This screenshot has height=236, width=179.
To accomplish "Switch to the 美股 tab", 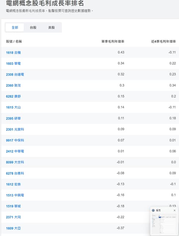I will coord(52,28).
